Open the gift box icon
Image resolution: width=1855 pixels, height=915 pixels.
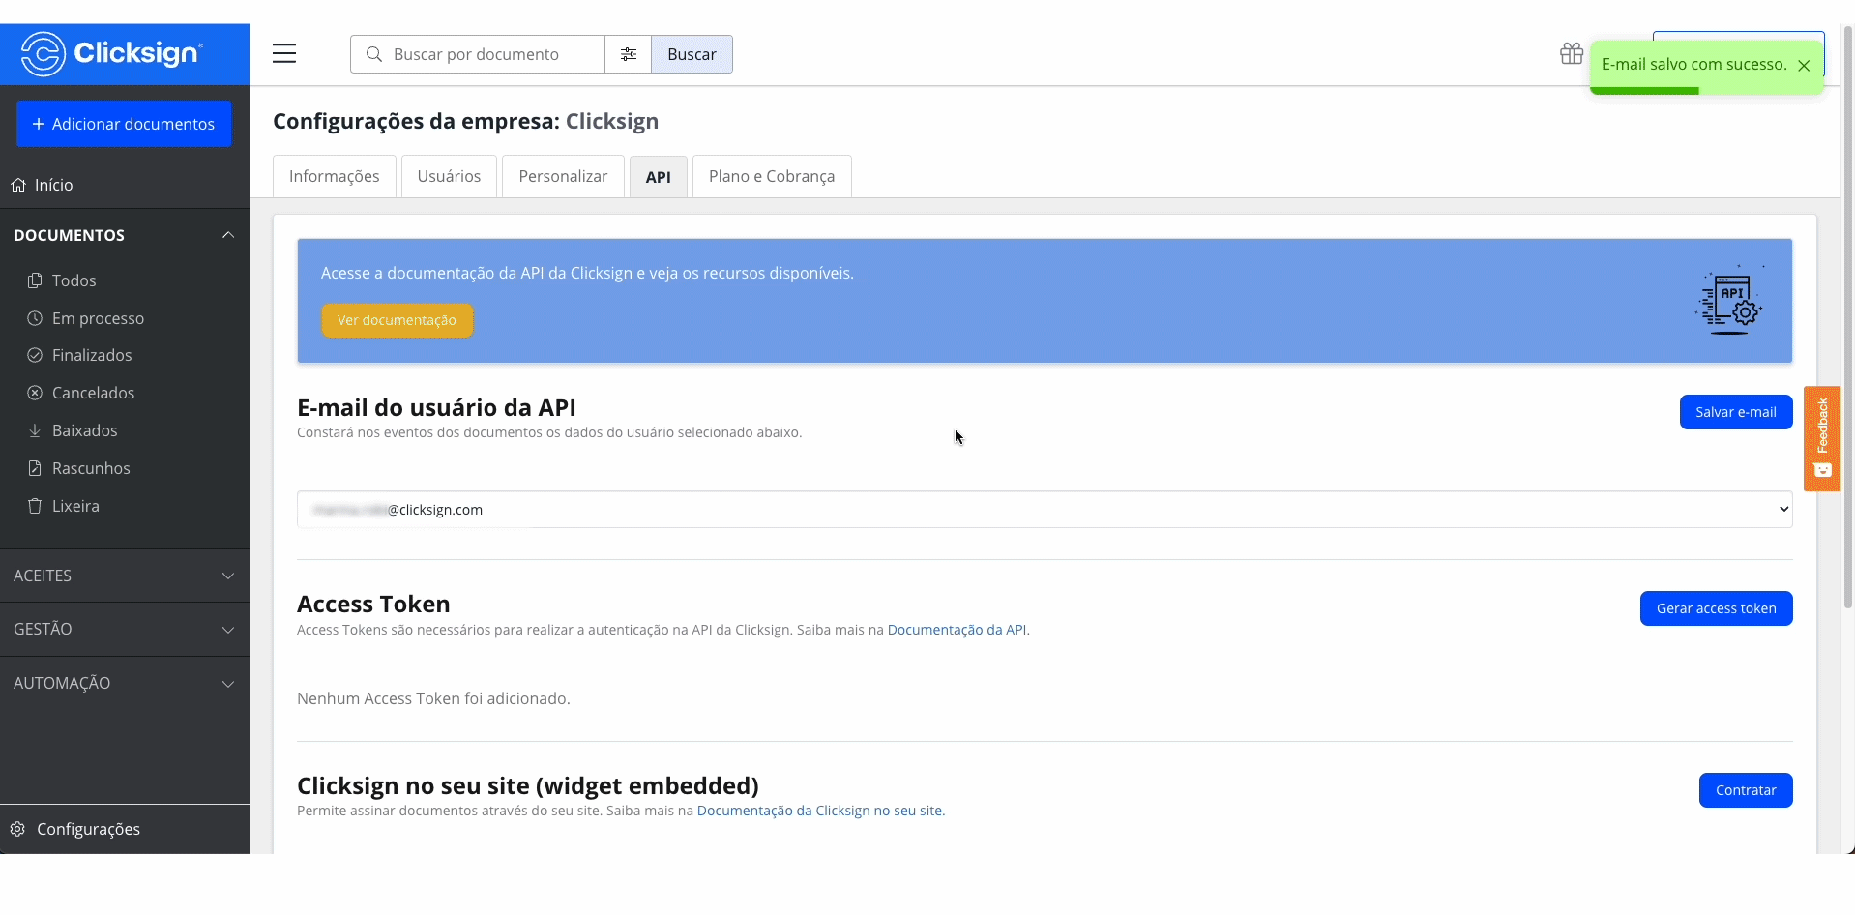[x=1572, y=53]
